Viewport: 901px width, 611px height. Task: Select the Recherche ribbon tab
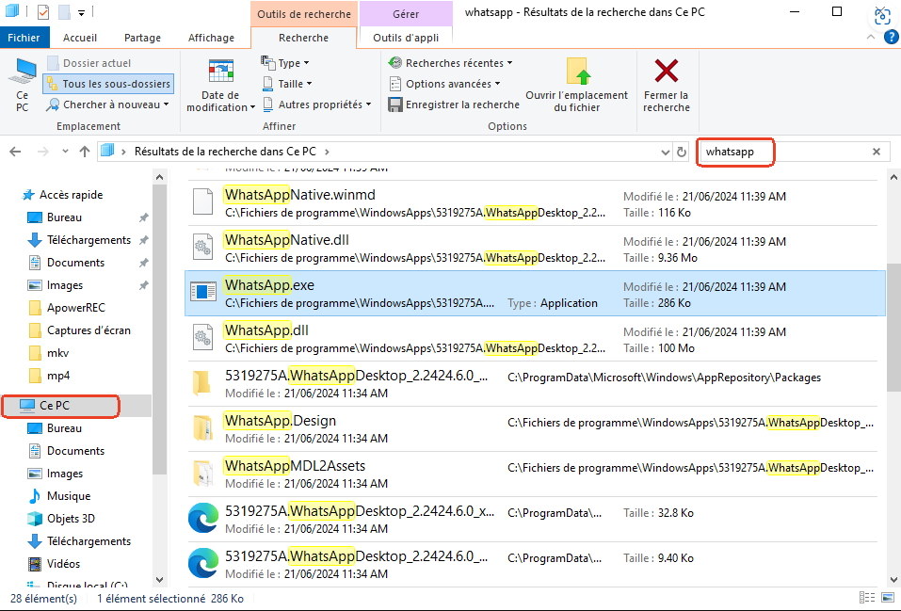[x=303, y=38]
